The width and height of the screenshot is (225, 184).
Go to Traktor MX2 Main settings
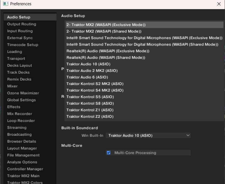pyautogui.click(x=30, y=176)
